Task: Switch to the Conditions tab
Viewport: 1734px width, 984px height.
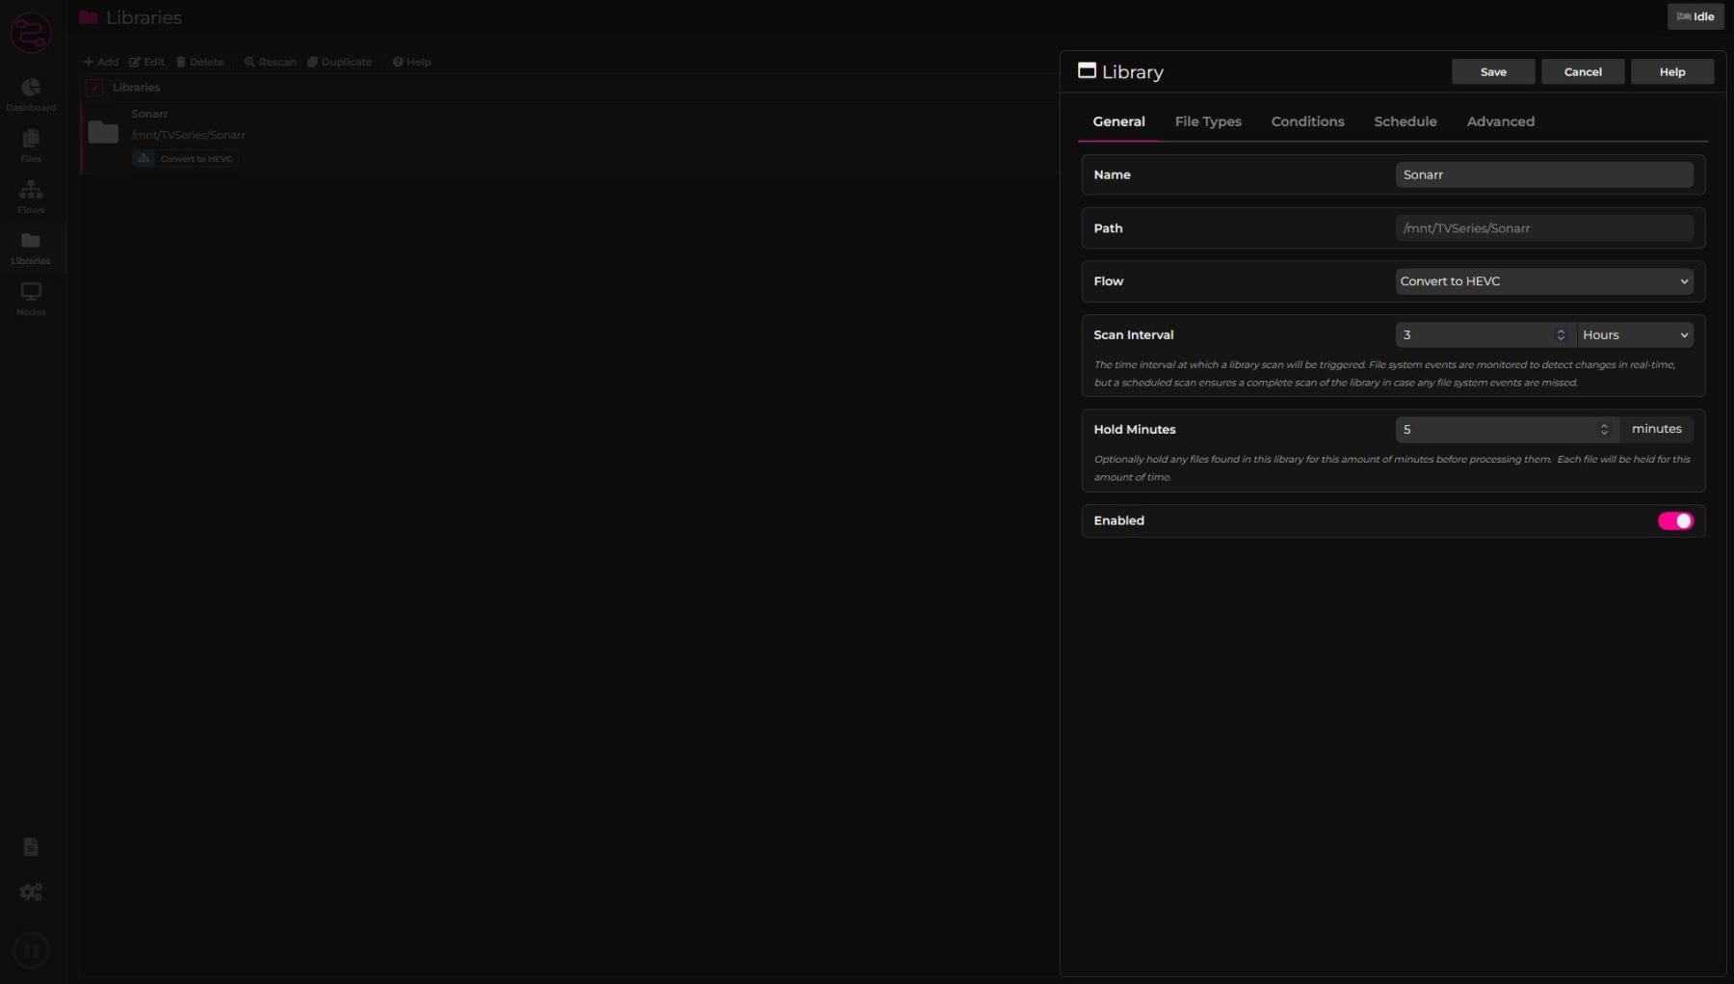Action: pyautogui.click(x=1307, y=121)
